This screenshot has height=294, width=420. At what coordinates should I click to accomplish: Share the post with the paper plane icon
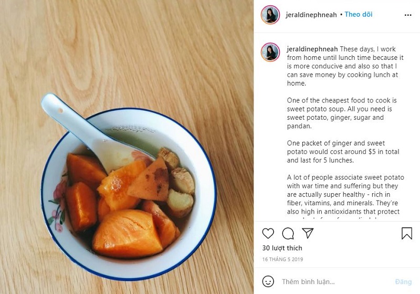(308, 233)
